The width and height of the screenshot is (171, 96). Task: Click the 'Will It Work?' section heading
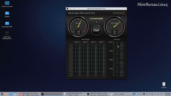pos(85,39)
